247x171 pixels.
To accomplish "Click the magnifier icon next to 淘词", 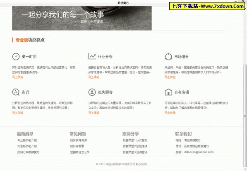I will click(16, 92).
